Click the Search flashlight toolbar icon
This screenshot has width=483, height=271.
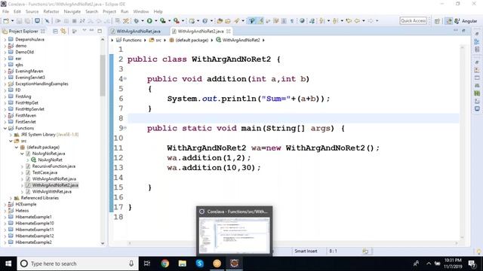pos(236,21)
